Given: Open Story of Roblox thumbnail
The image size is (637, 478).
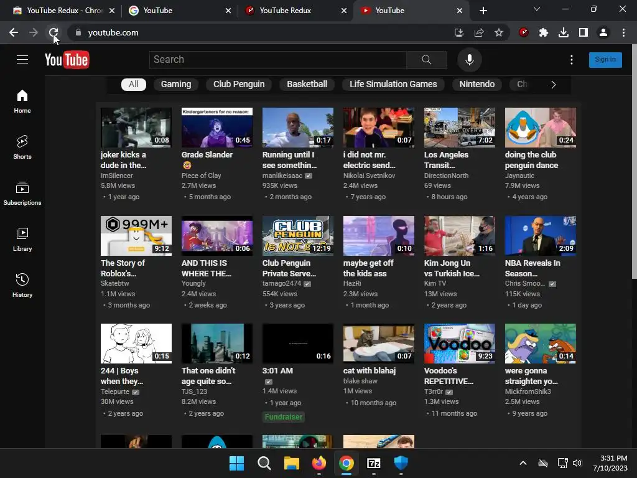Looking at the screenshot, I should (x=136, y=236).
